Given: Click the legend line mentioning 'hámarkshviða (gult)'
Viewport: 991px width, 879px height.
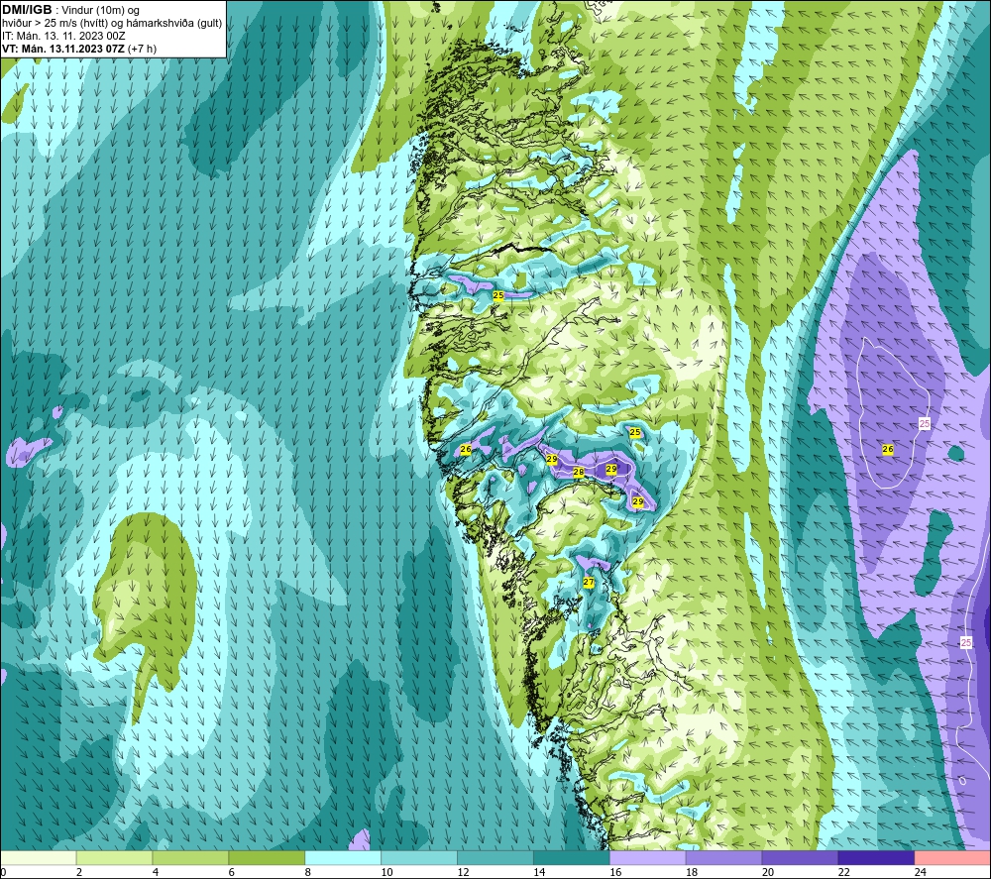Looking at the screenshot, I should tap(112, 23).
